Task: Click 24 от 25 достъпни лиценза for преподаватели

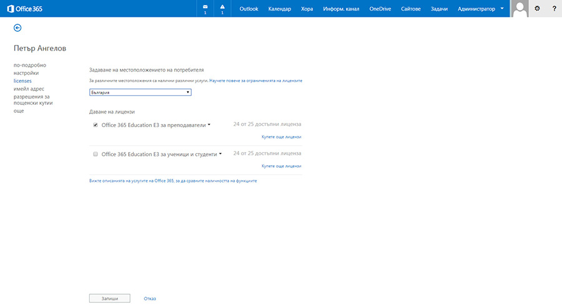Action: point(267,124)
